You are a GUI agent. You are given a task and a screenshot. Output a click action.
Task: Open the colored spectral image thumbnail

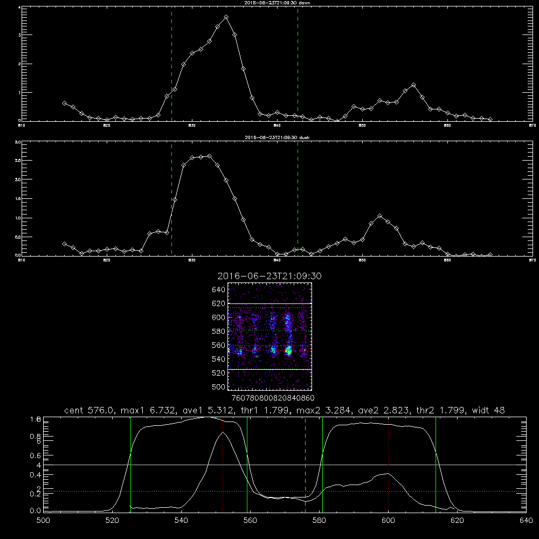pyautogui.click(x=270, y=336)
